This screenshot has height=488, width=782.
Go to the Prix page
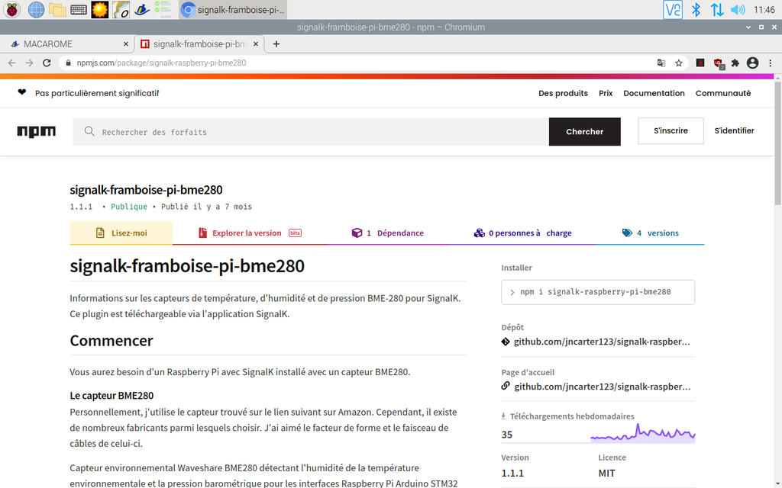pyautogui.click(x=606, y=93)
